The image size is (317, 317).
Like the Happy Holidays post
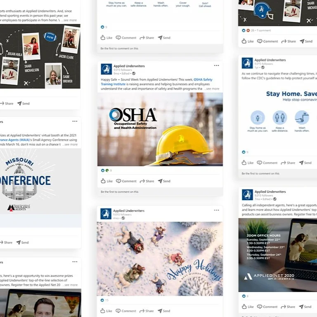point(106,311)
